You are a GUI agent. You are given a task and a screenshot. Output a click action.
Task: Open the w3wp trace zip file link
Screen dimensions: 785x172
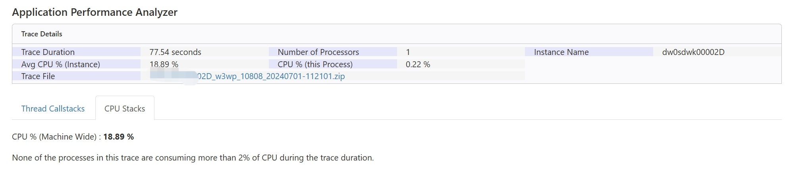coord(271,76)
